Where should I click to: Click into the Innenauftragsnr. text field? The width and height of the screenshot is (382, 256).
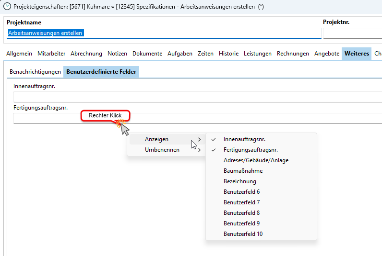coord(197,97)
